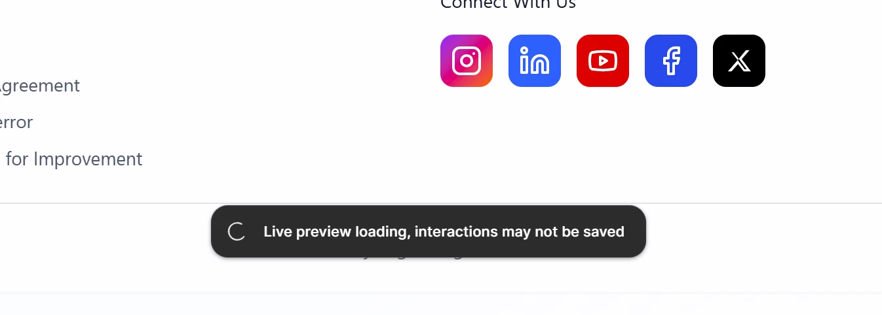Click "interactions may not be saved" toast text
Screen dimensions: 882x315
pyautogui.click(x=519, y=231)
